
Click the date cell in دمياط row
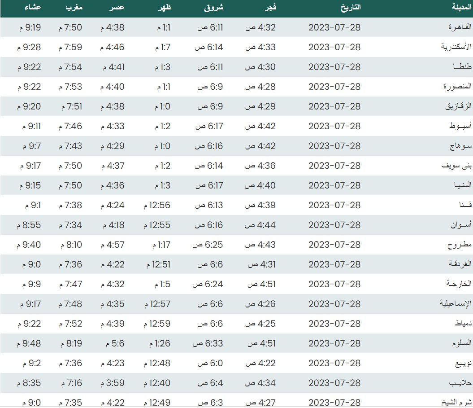pyautogui.click(x=334, y=324)
